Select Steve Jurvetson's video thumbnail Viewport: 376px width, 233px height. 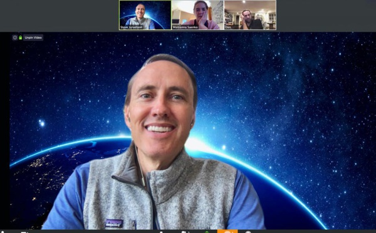point(145,15)
